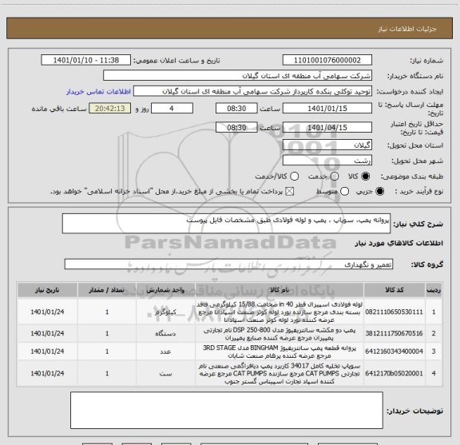Image resolution: width=460 pixels, height=445 pixels.
Task: Click the DSP 250-800 pump item description
Action: click(280, 334)
